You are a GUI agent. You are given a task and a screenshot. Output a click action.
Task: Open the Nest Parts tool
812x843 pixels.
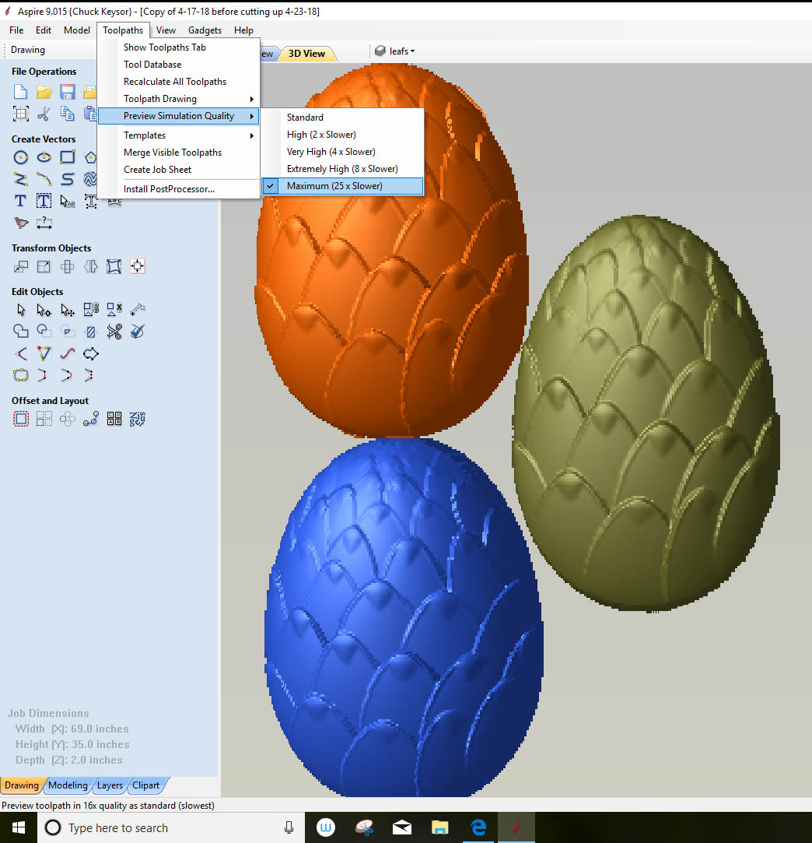[x=138, y=420]
